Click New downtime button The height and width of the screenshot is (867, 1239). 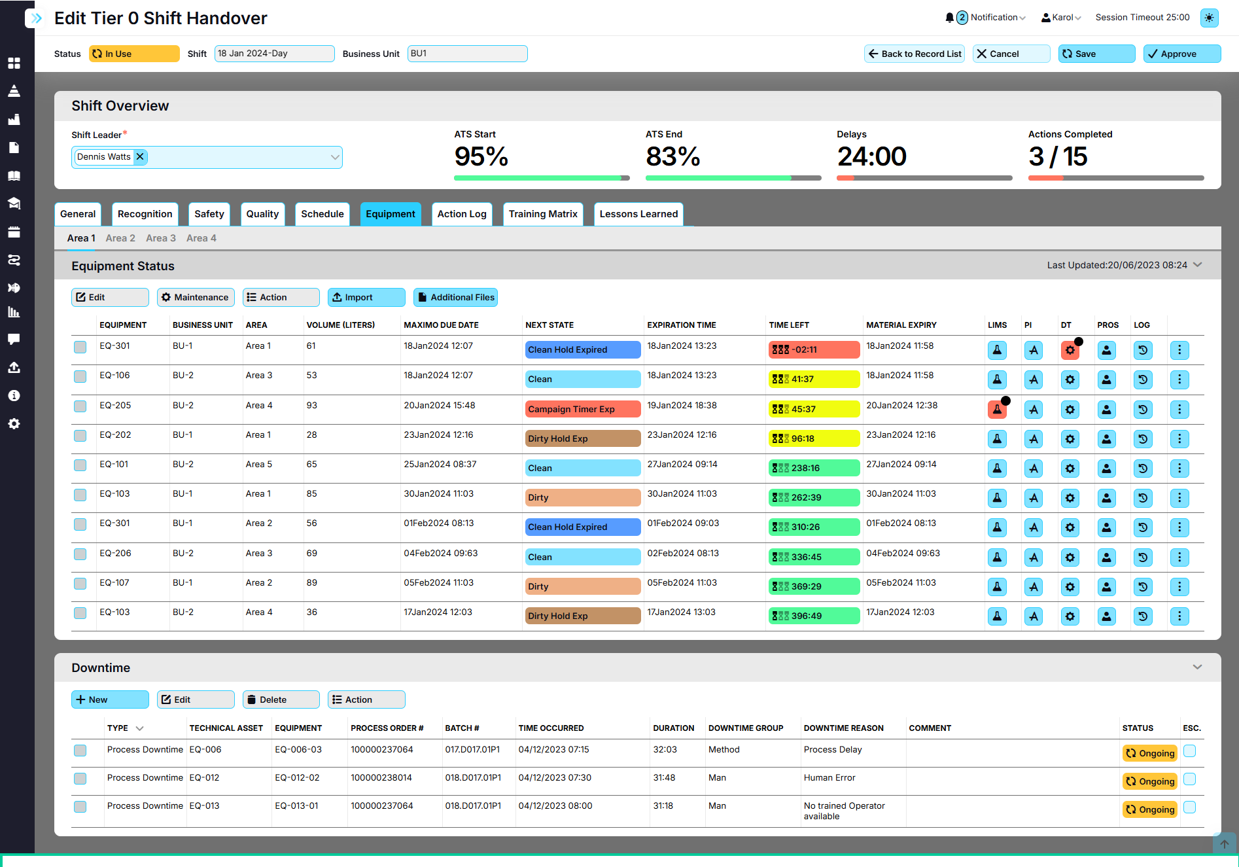[110, 699]
